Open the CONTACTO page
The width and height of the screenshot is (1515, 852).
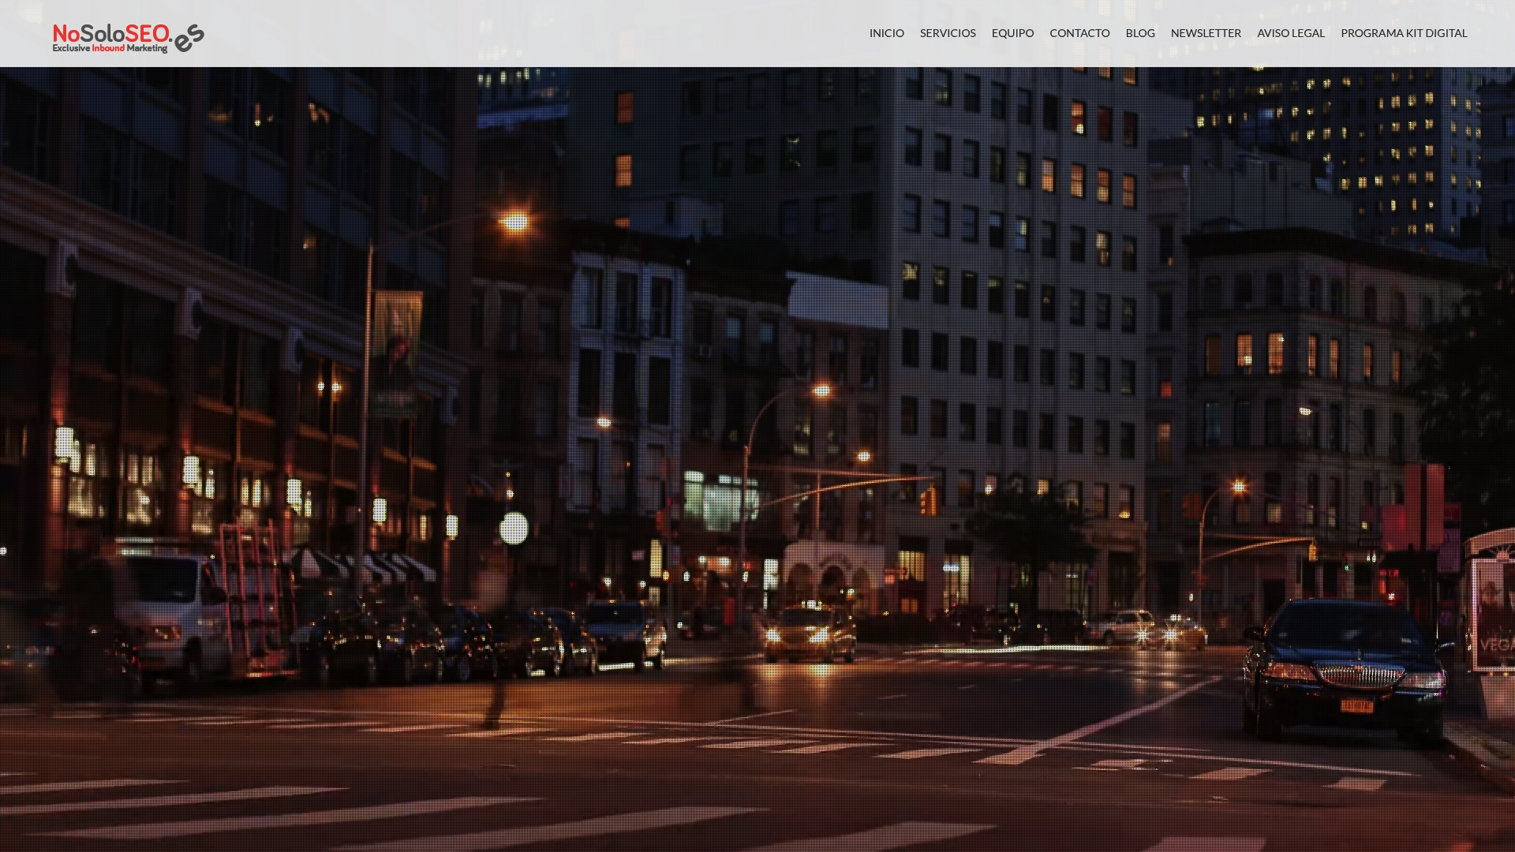coord(1079,33)
